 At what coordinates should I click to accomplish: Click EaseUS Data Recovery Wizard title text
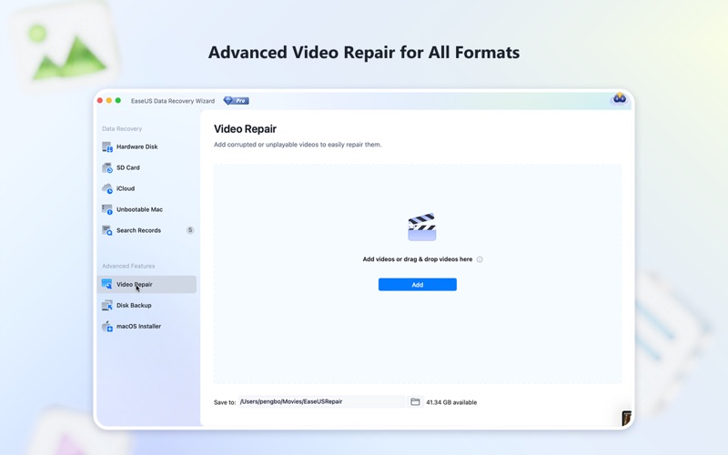(173, 101)
